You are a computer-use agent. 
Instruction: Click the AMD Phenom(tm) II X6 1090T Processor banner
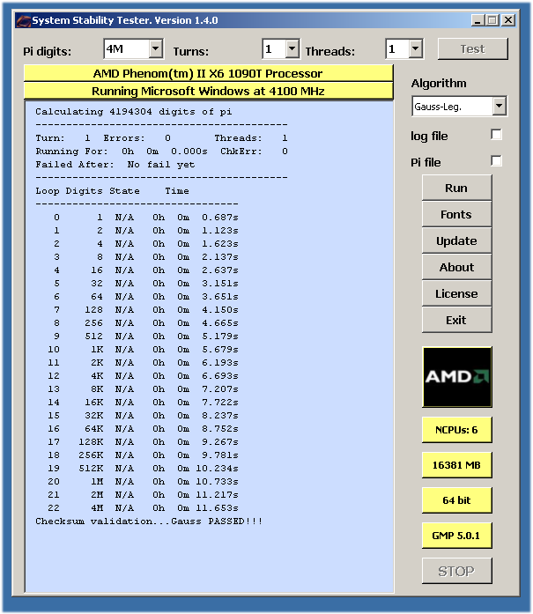point(208,74)
